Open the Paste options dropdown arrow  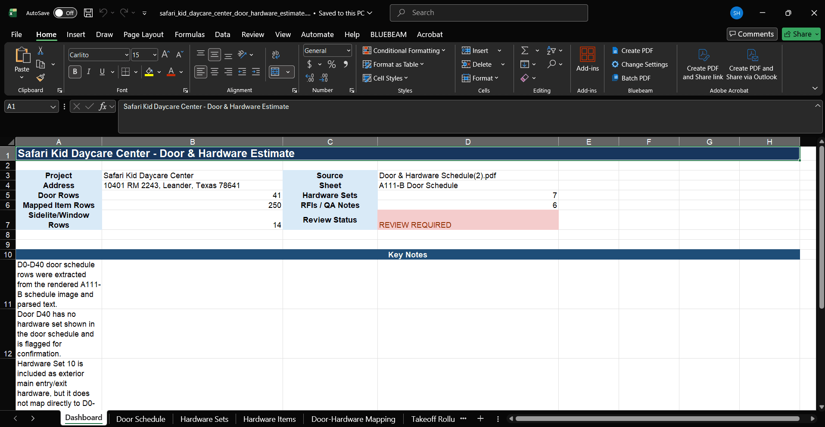(22, 77)
